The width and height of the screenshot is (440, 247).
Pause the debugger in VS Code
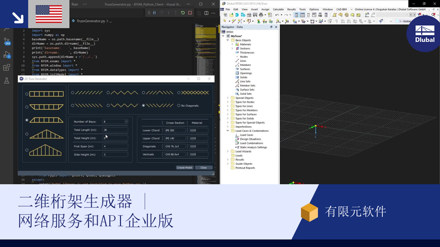(x=154, y=13)
